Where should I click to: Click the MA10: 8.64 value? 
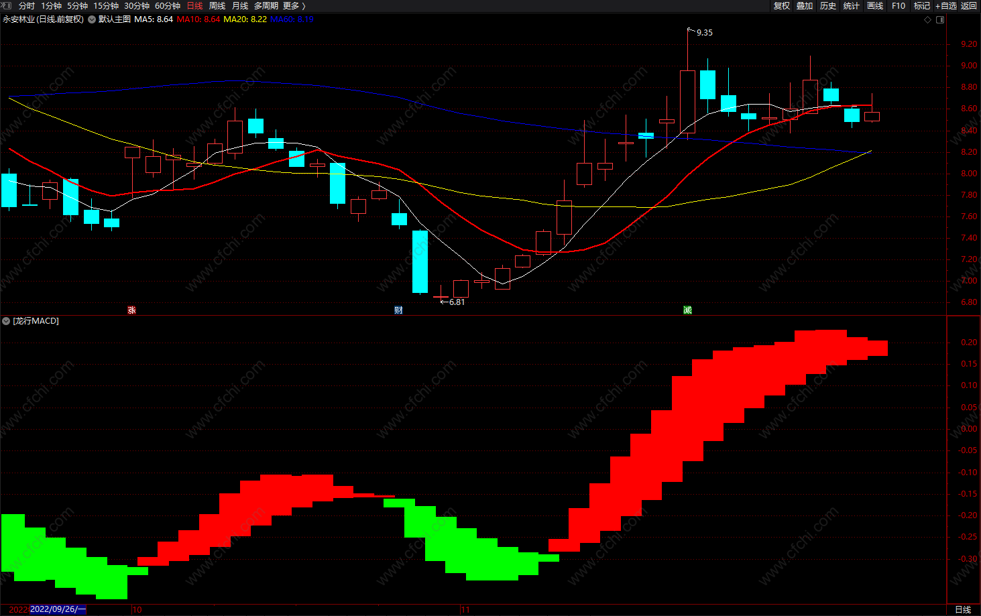[x=198, y=19]
